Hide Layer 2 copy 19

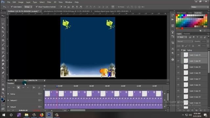(178, 67)
